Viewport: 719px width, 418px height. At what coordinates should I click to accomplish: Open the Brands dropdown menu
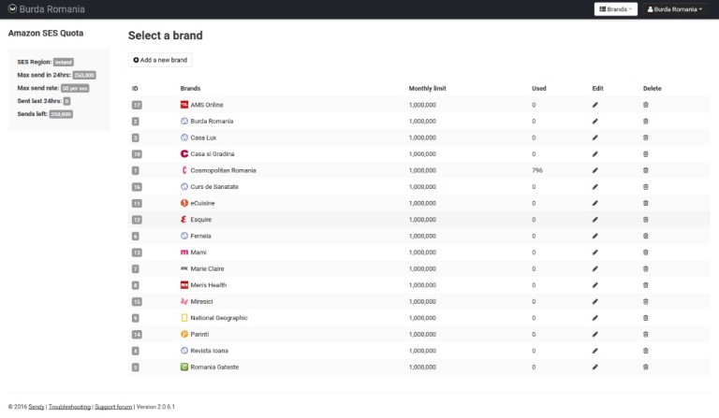(x=615, y=9)
